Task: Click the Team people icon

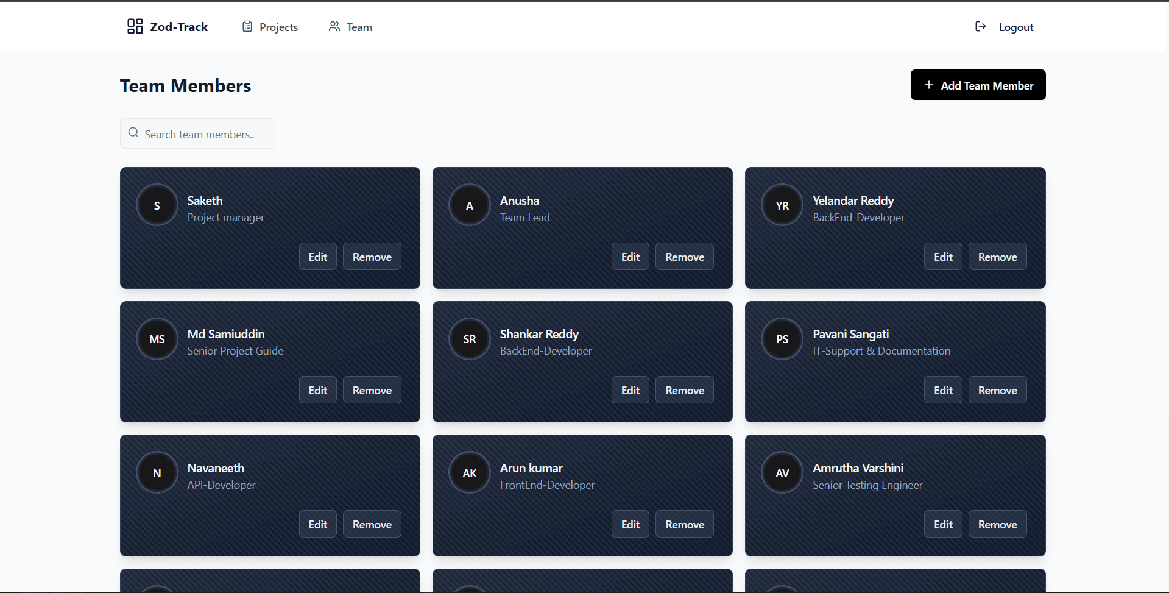Action: pyautogui.click(x=334, y=26)
